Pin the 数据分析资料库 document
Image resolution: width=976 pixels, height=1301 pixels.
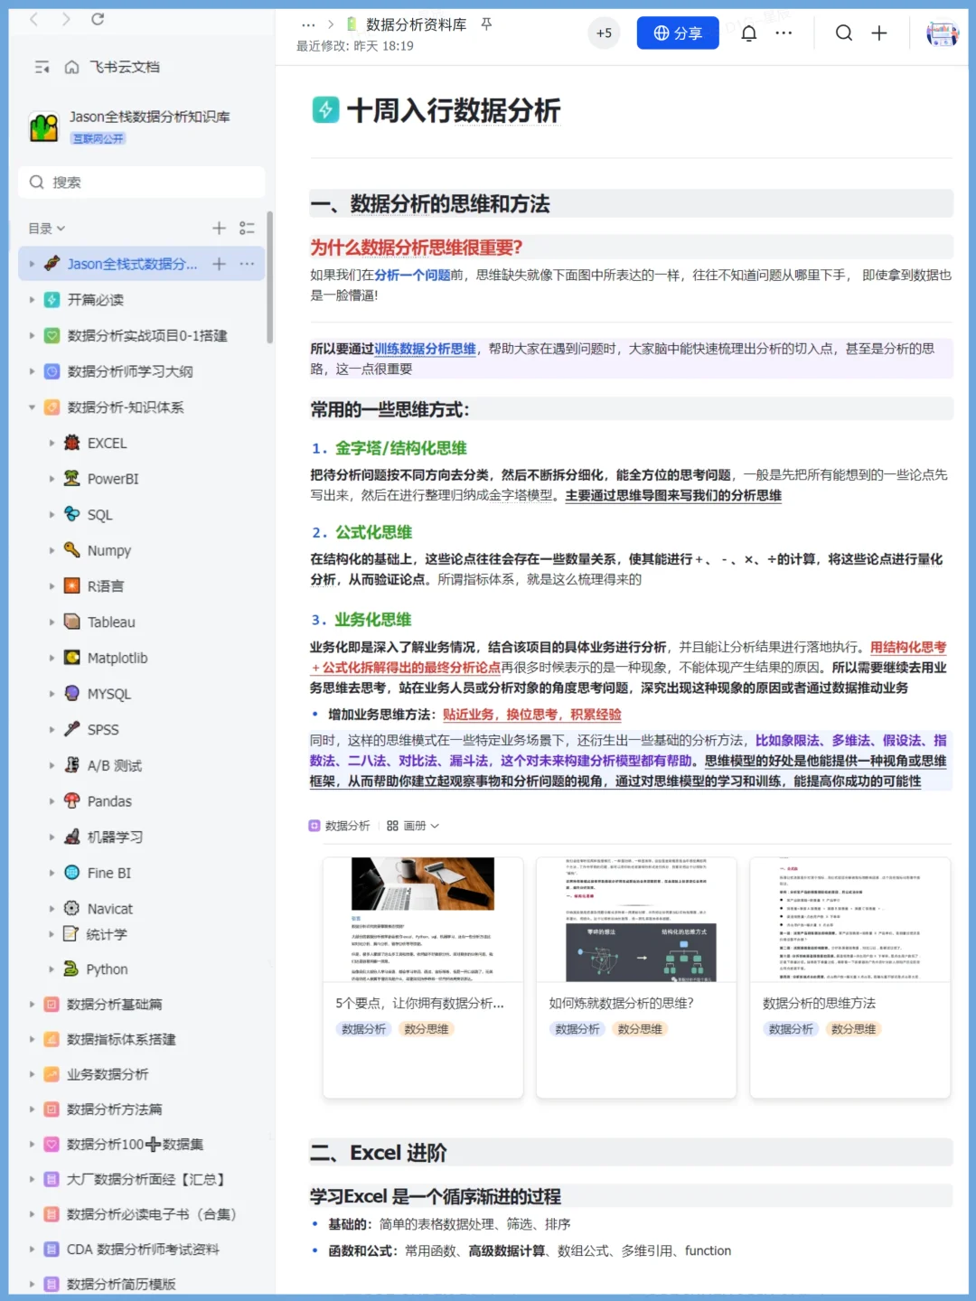click(x=486, y=24)
